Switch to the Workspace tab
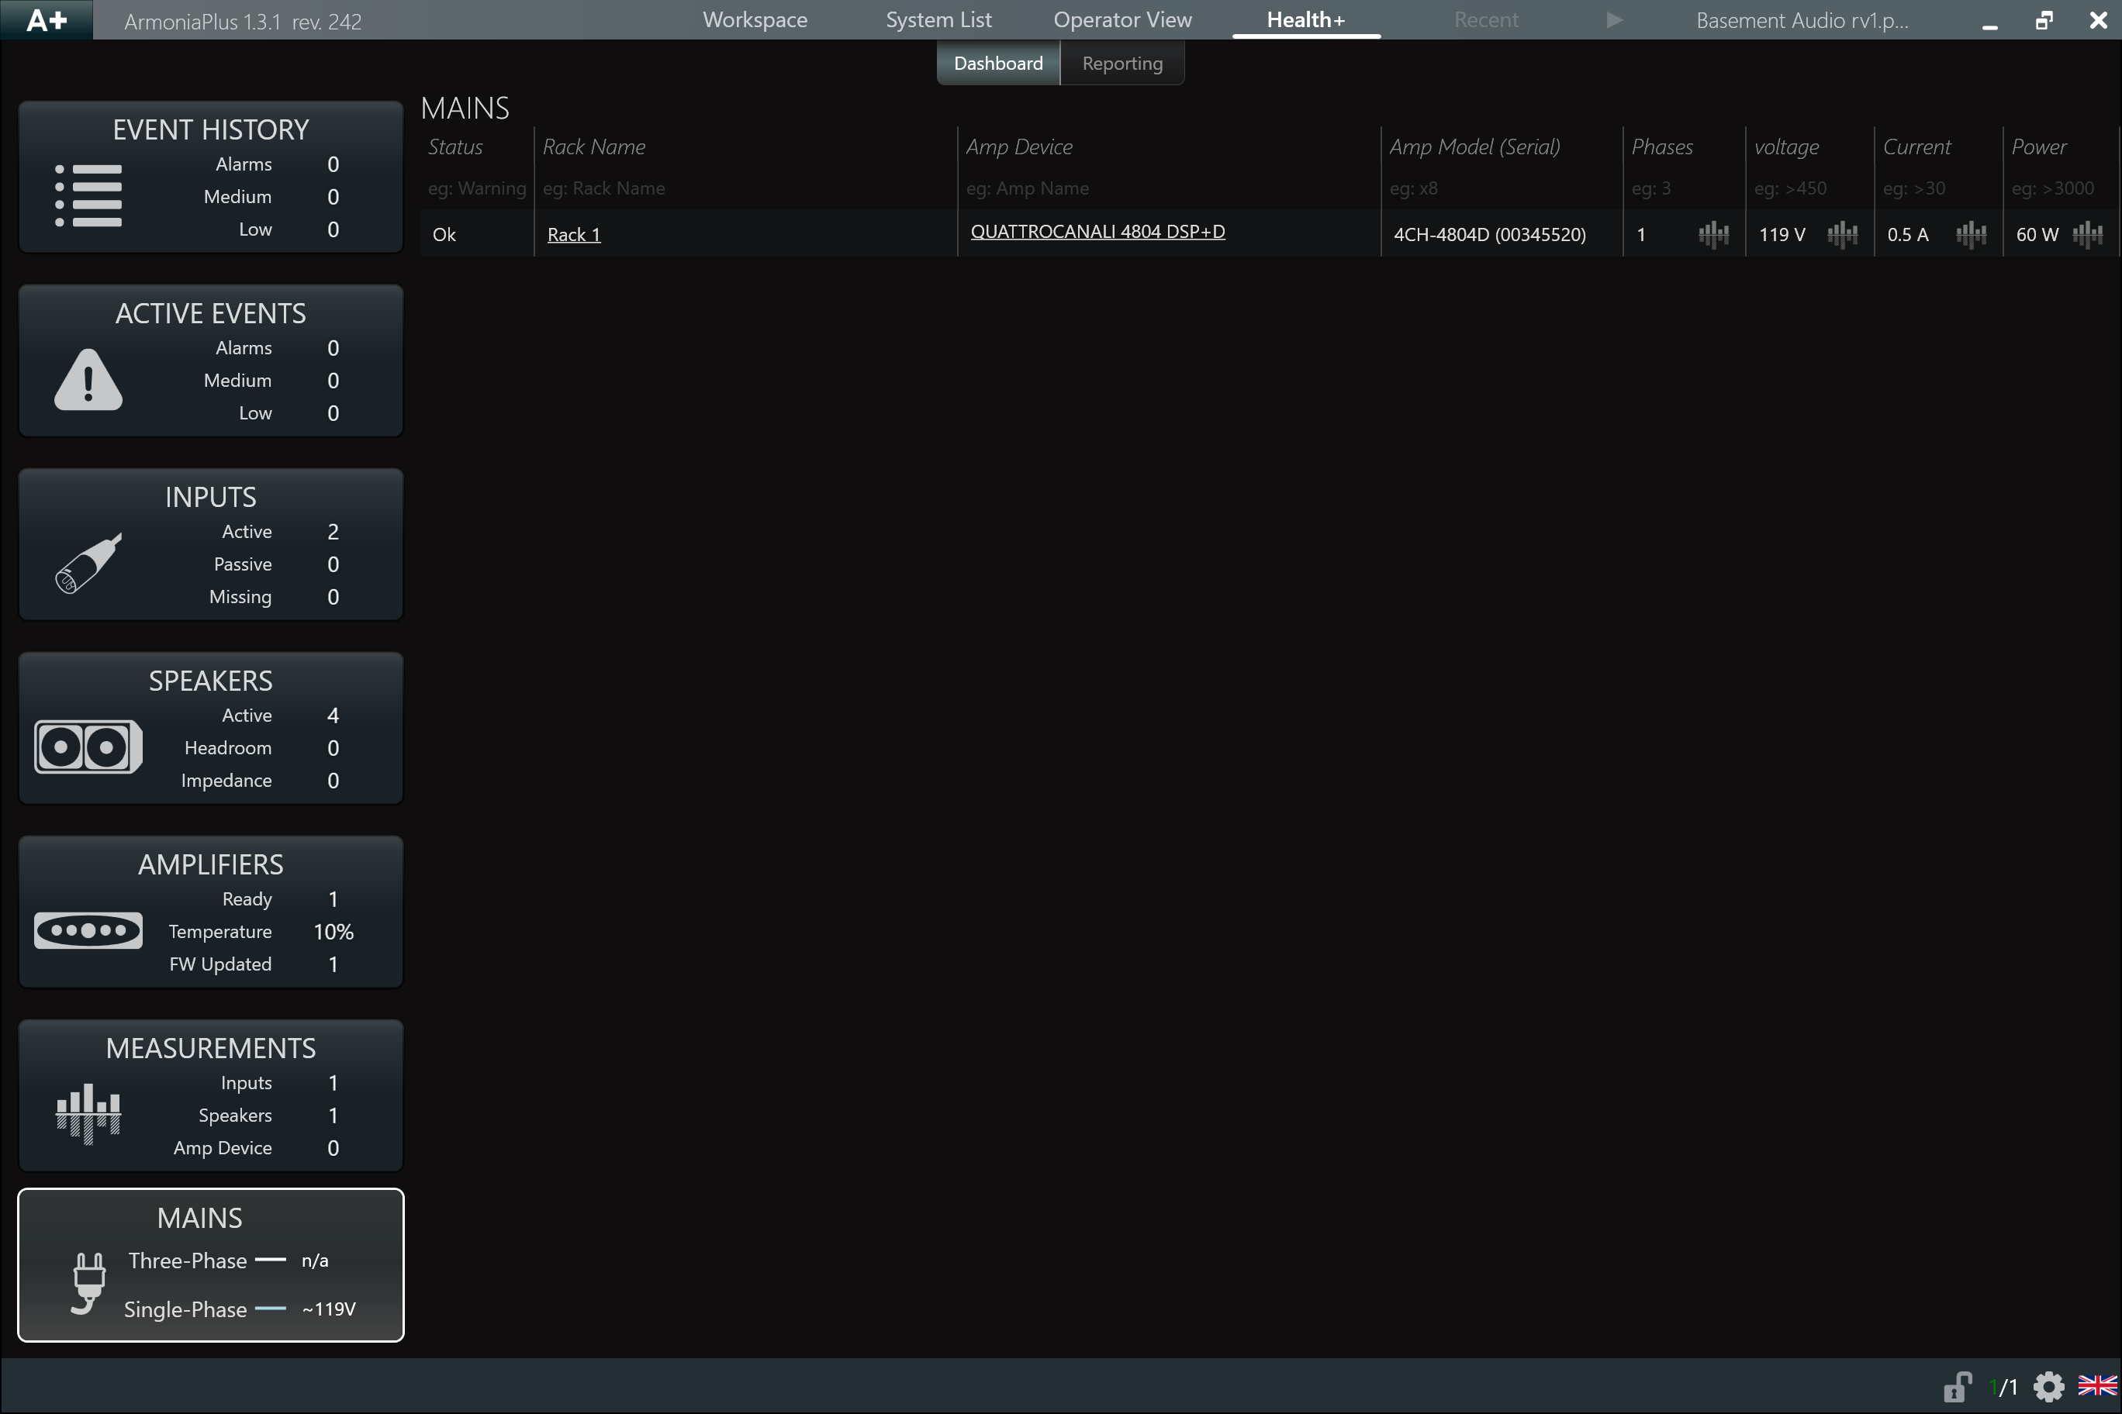 pyautogui.click(x=755, y=20)
